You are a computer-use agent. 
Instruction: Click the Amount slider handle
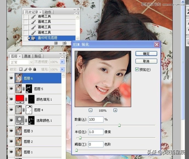pos(119,125)
